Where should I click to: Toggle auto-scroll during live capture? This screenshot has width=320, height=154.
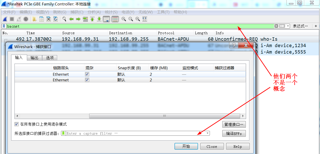[x=106, y=19]
